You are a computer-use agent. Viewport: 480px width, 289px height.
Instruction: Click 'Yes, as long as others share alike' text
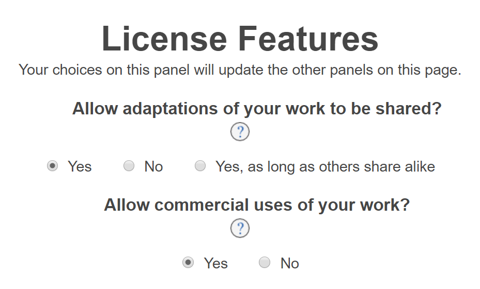click(325, 166)
